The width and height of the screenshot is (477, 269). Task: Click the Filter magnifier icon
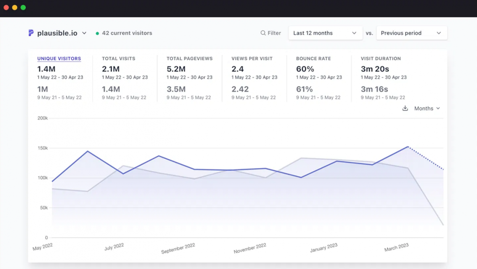pyautogui.click(x=263, y=33)
